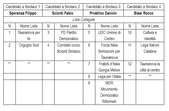Select the Lega Salvini Calabria cell
The height and width of the screenshot is (111, 169).
150,51
